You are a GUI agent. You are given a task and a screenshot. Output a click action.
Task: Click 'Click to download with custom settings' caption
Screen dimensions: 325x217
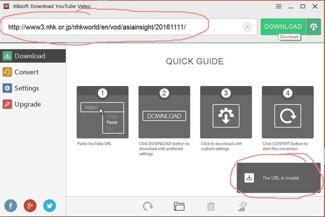[x=221, y=146]
